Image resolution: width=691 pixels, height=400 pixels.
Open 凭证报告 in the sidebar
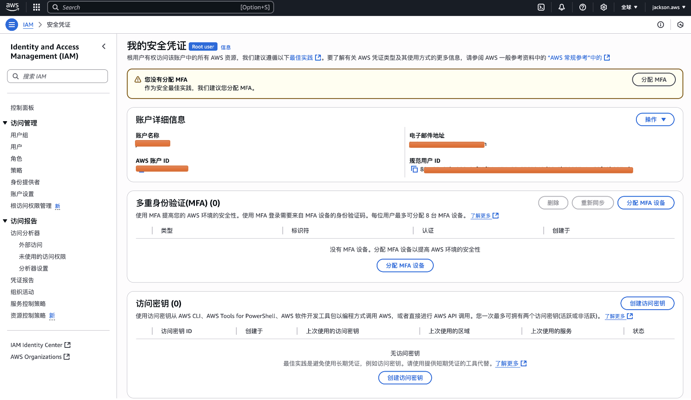(x=22, y=280)
